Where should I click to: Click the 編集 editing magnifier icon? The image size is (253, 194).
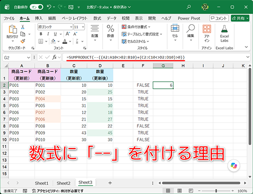click(191, 29)
